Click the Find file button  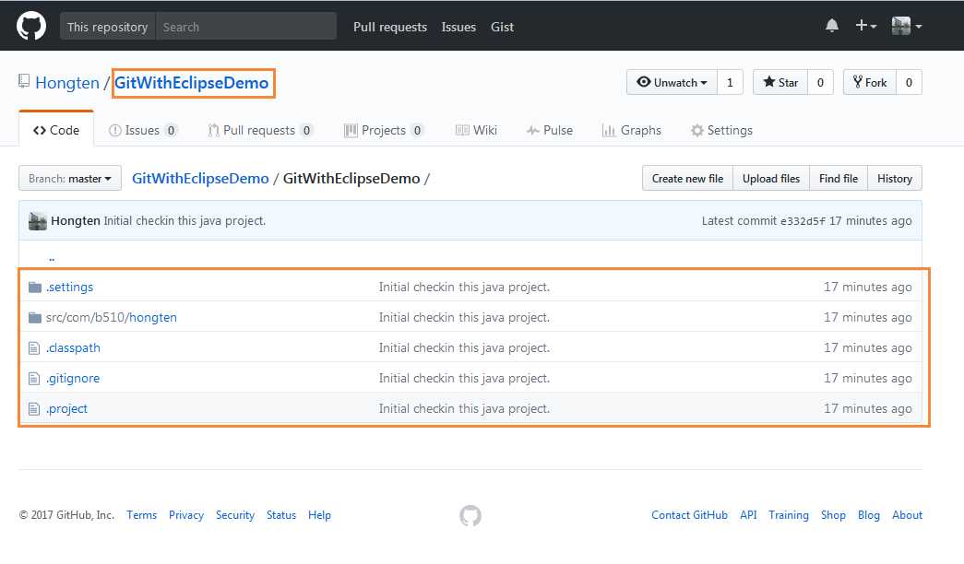coord(839,178)
